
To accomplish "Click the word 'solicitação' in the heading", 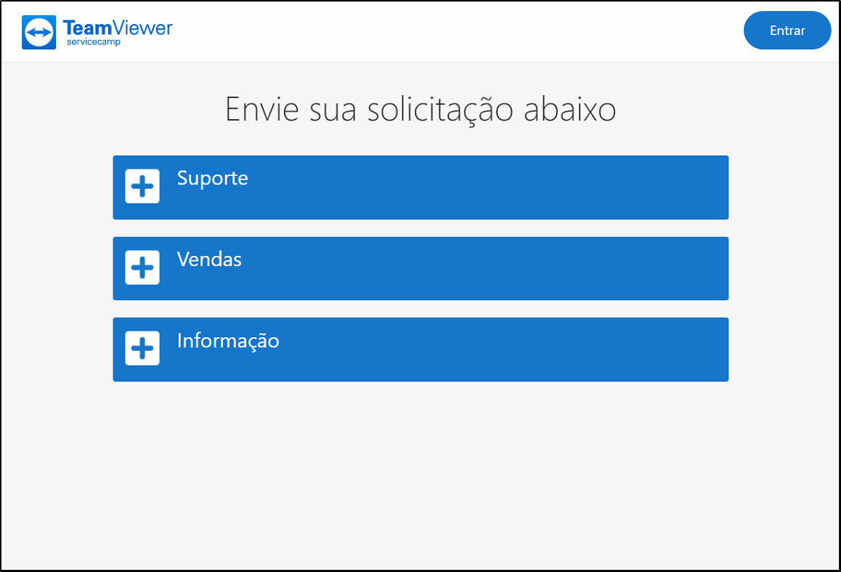I will tap(440, 110).
